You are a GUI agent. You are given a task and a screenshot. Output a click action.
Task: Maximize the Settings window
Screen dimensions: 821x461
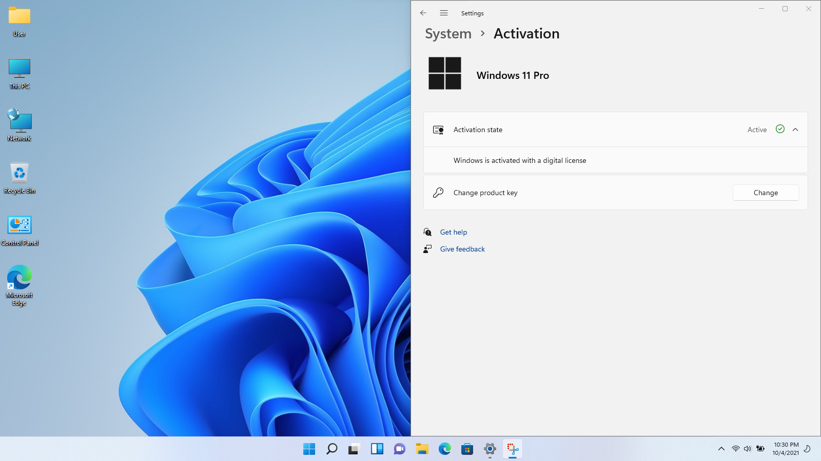pos(785,9)
